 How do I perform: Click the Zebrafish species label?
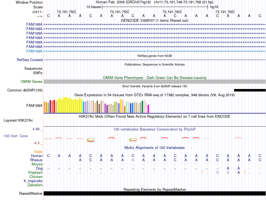pyautogui.click(x=35, y=185)
